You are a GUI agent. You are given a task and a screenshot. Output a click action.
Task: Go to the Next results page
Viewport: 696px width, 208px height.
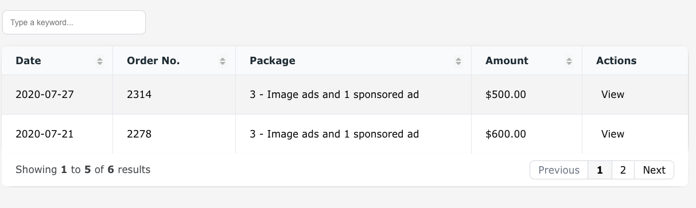pyautogui.click(x=654, y=170)
